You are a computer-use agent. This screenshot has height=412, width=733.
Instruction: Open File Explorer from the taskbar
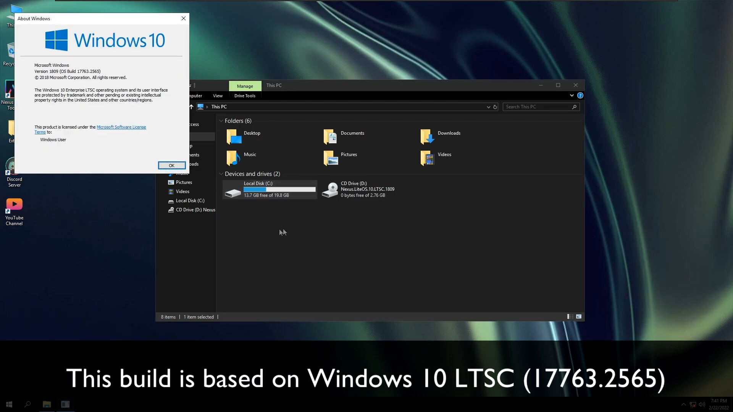click(x=47, y=404)
